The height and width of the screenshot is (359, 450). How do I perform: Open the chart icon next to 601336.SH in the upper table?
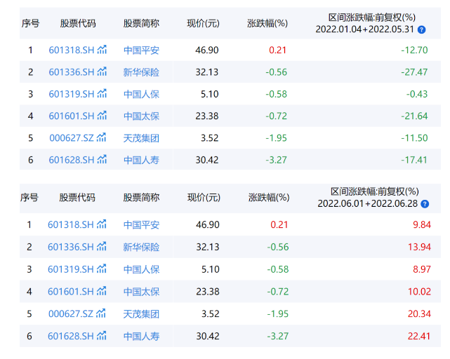[102, 72]
